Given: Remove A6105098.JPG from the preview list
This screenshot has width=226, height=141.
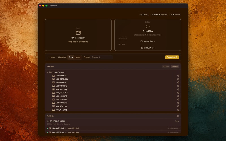Looking at the screenshot, I should coord(178,83).
